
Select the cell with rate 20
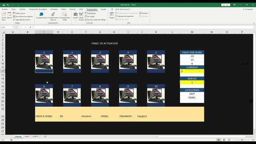(x=192, y=56)
